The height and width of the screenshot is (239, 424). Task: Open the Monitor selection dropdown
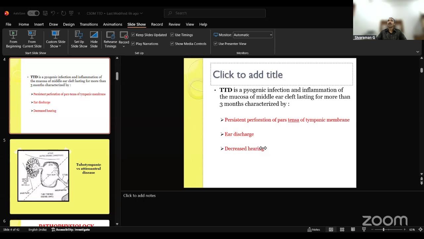pos(253,35)
